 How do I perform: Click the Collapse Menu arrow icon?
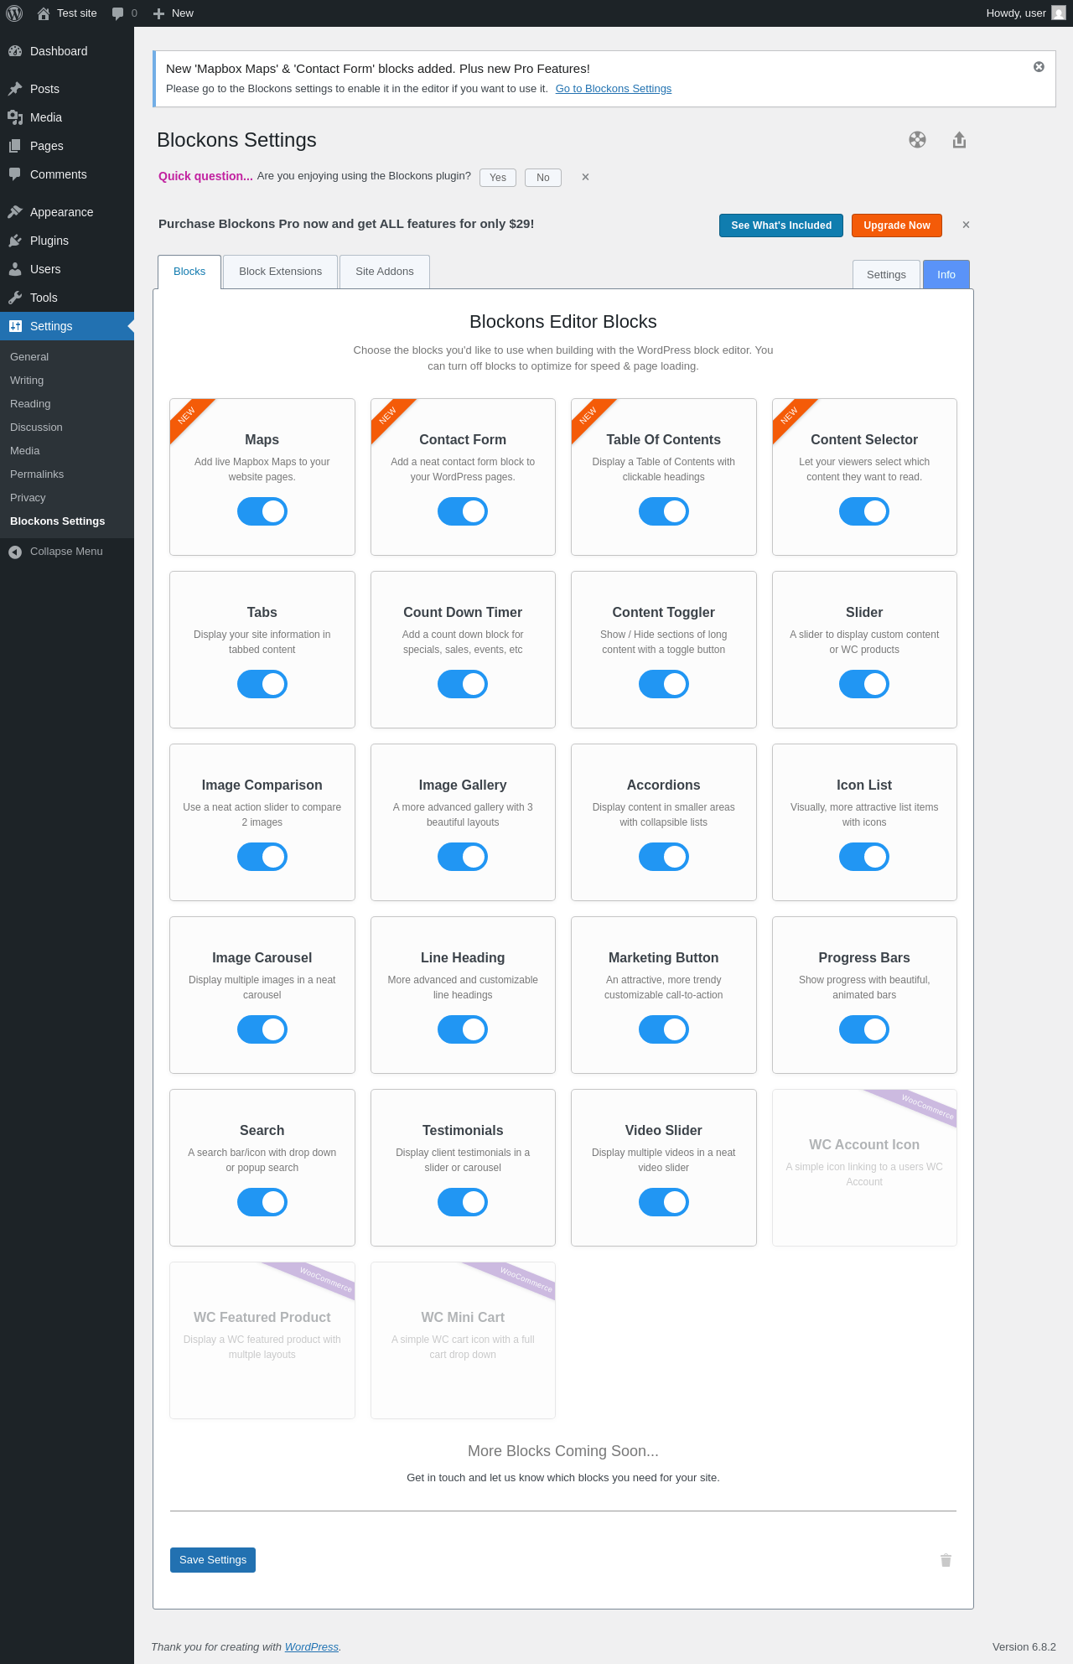pos(15,552)
